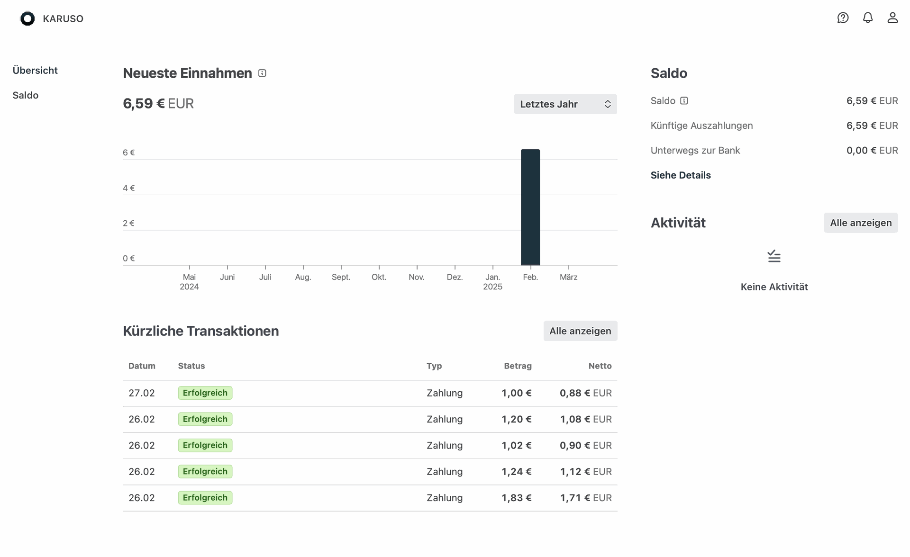Open the Letztes Jahr period dropdown
The height and width of the screenshot is (557, 910).
565,104
